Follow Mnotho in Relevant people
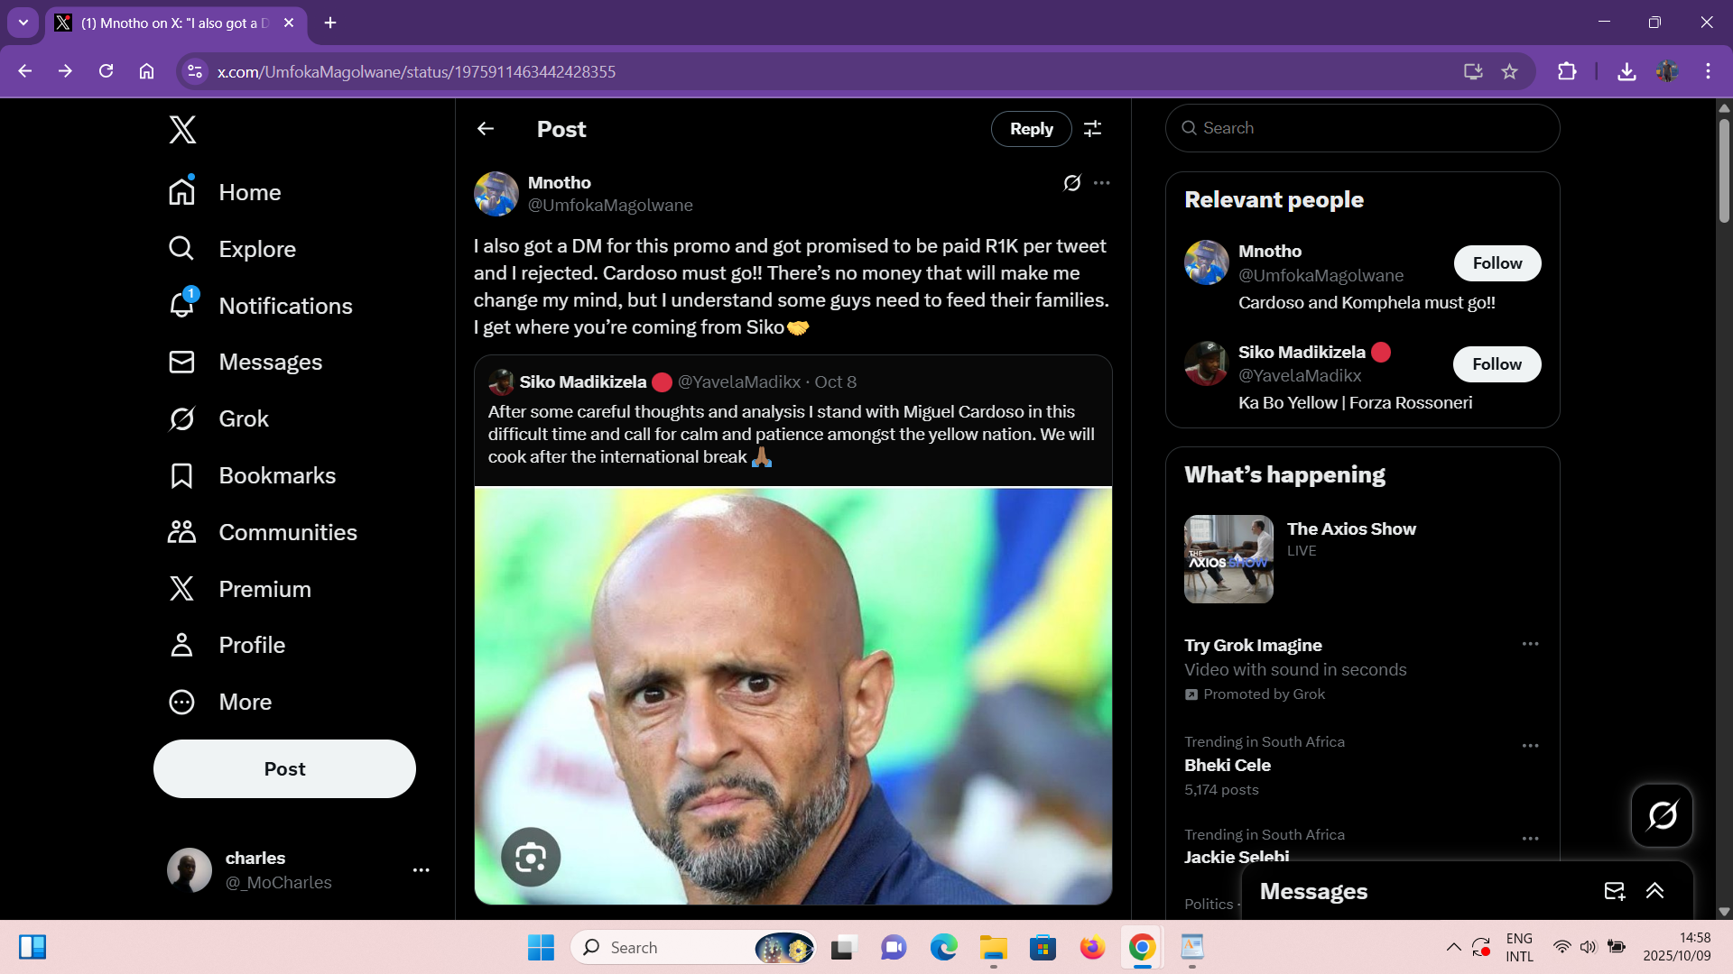This screenshot has width=1733, height=974. 1497,263
